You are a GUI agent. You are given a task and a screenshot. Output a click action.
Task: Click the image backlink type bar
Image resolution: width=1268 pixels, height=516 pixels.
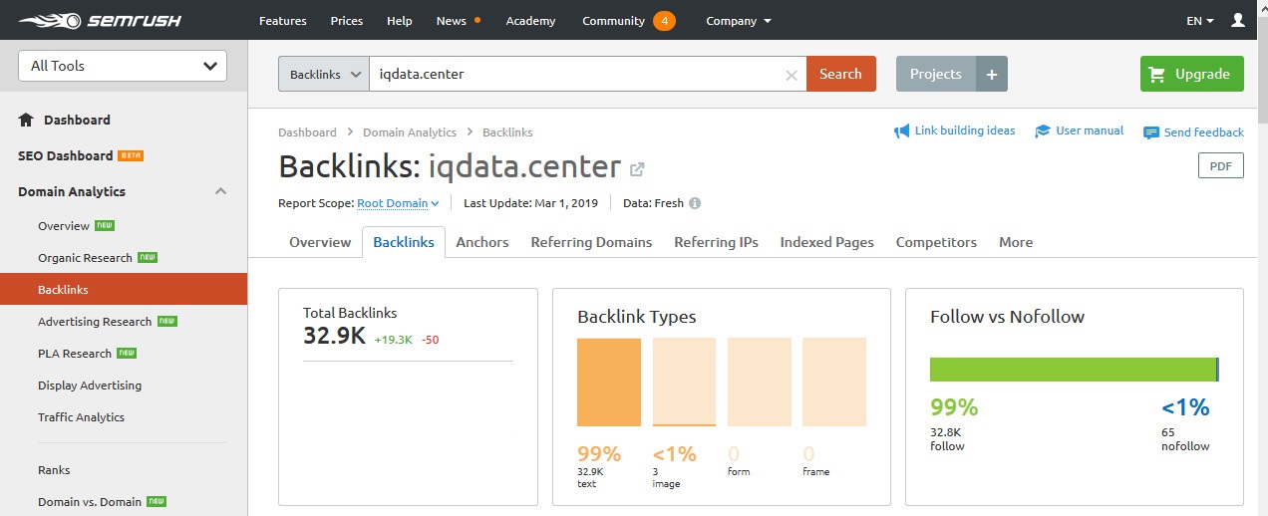coord(684,383)
